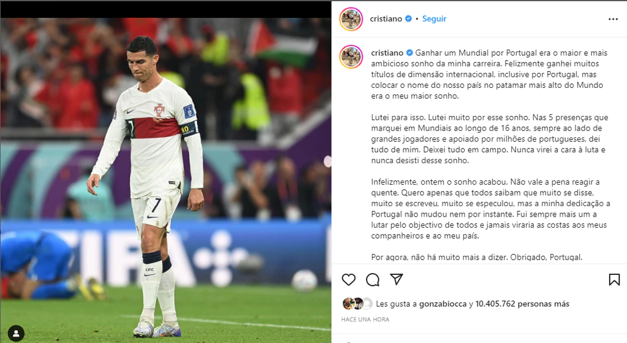The image size is (627, 343).
Task: View the caption profile picture avatar
Action: (351, 56)
